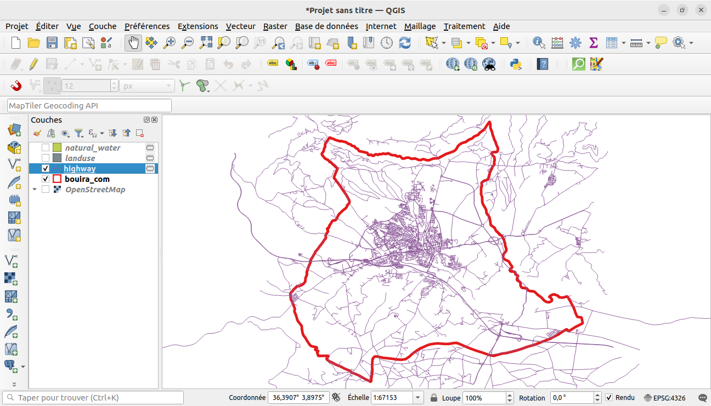Remove selected layer icon
The image size is (711, 406).
point(140,133)
